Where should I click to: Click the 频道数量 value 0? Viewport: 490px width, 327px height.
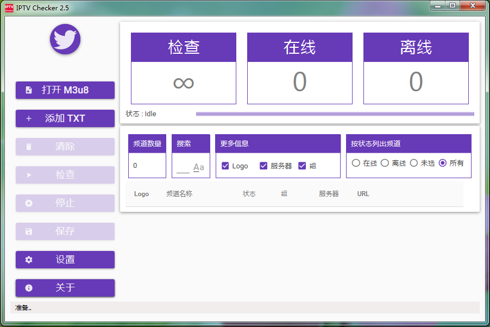point(135,165)
